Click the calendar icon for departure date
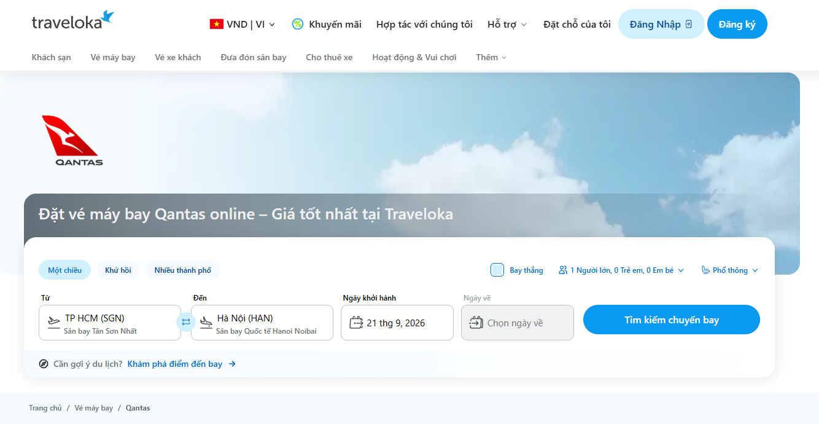The image size is (819, 424). click(x=356, y=323)
